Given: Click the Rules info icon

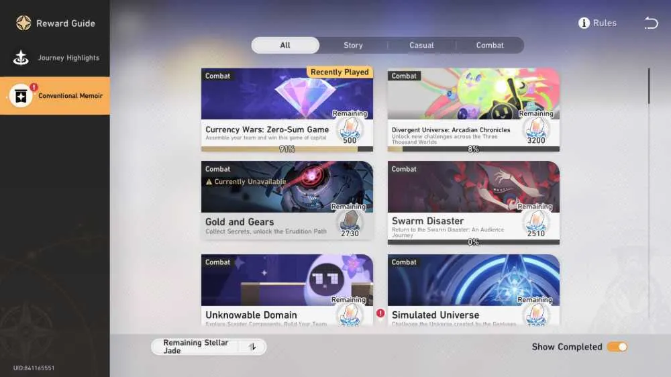Looking at the screenshot, I should [x=584, y=23].
